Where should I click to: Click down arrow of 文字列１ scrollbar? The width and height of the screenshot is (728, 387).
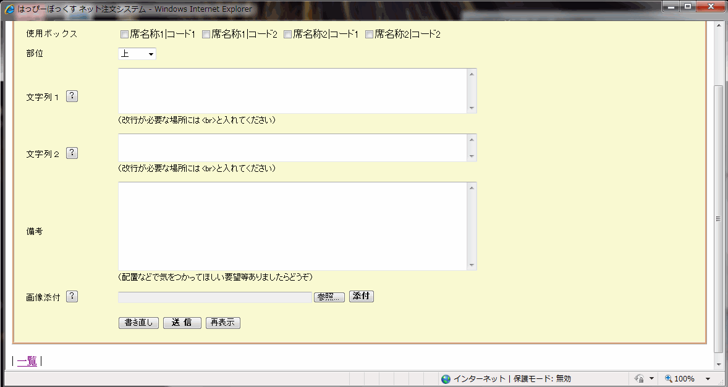pos(472,108)
